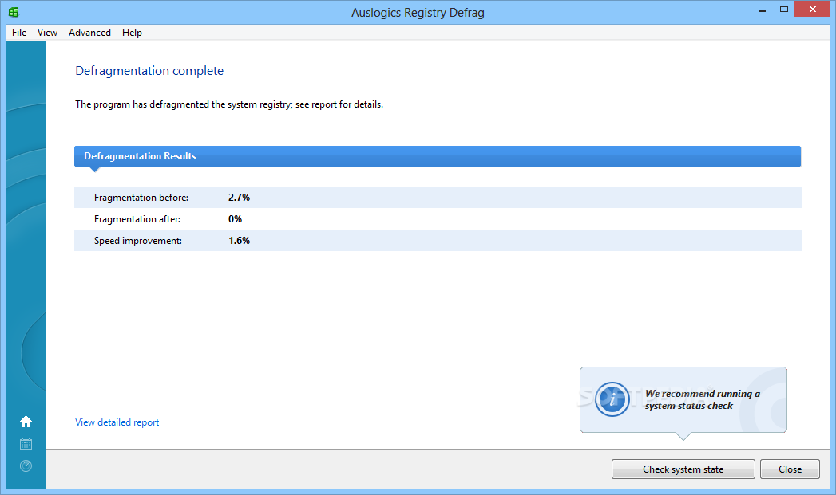Click the sidebar gauge icon

pyautogui.click(x=26, y=466)
